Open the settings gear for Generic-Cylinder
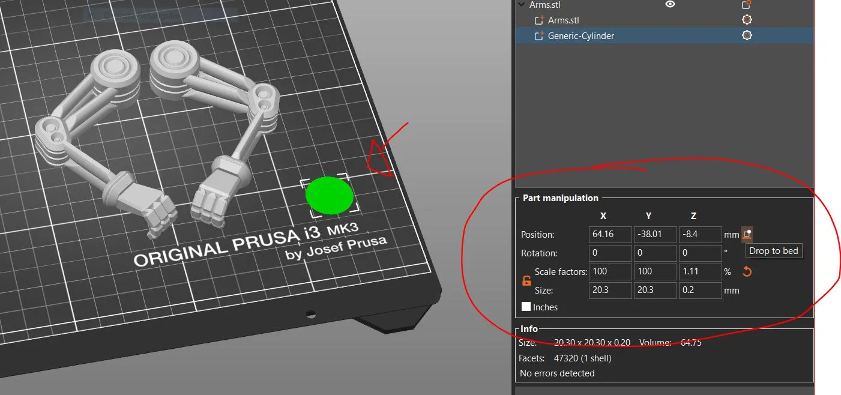841x395 pixels. tap(746, 35)
